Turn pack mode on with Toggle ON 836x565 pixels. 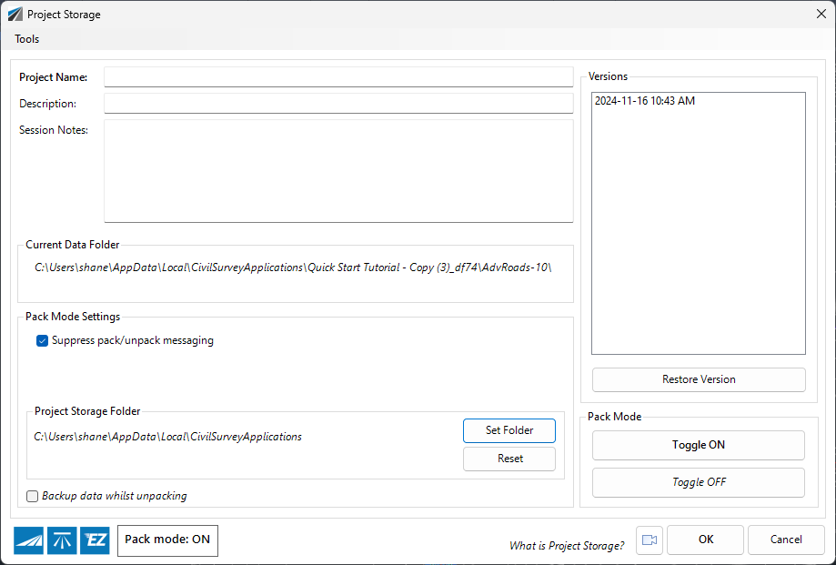click(x=699, y=445)
